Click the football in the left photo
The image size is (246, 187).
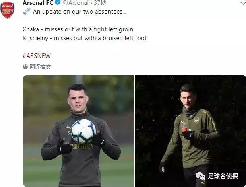[83, 131]
